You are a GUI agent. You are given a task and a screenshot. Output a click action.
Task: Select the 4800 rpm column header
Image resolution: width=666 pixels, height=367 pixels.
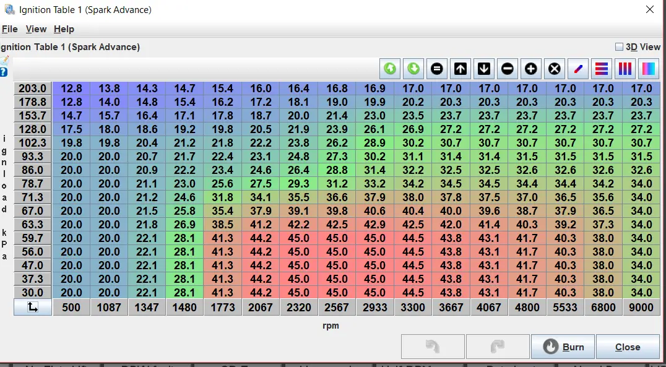click(x=527, y=307)
